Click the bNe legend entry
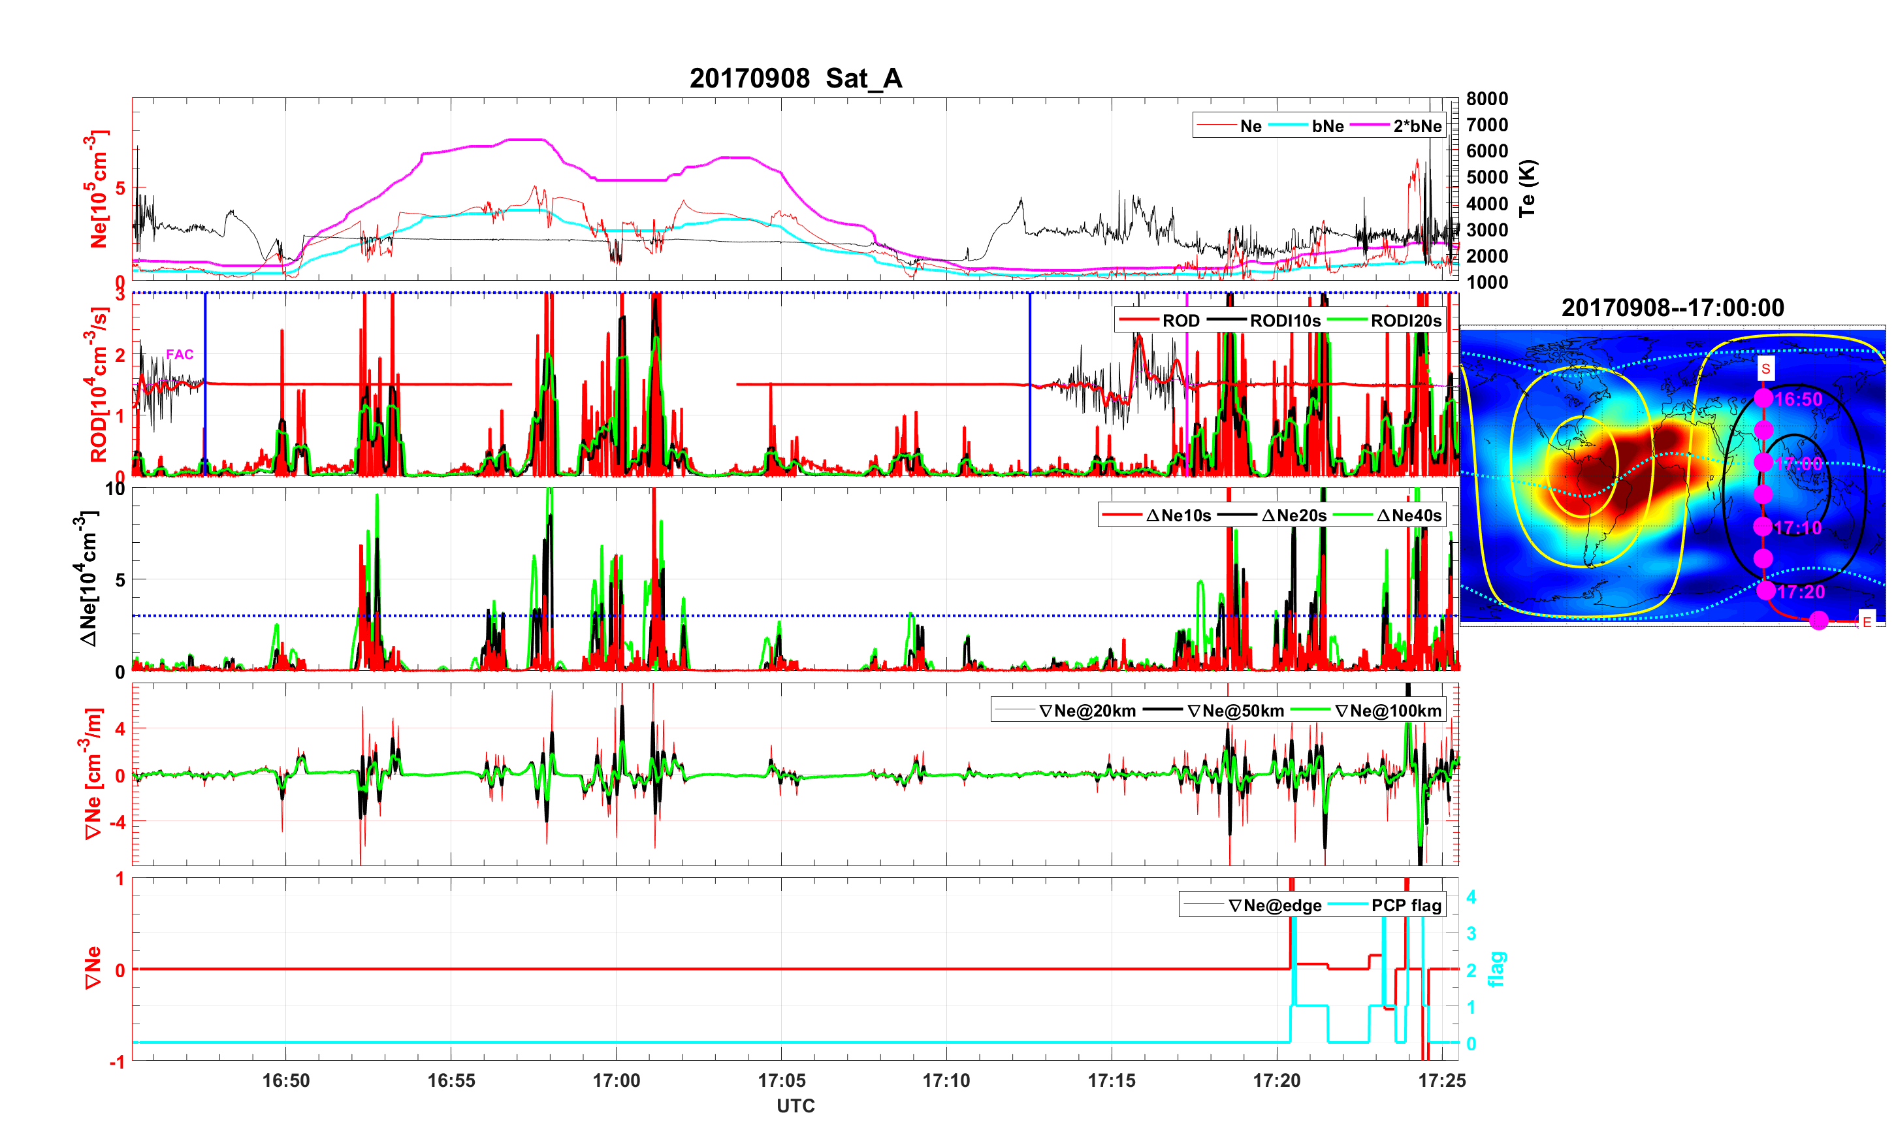This screenshot has height=1147, width=1896. coord(1327,126)
